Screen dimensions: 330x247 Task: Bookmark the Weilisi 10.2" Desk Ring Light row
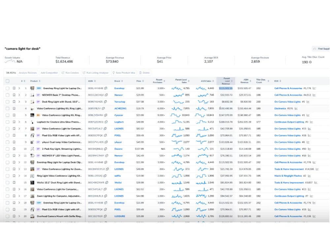coord(14,182)
